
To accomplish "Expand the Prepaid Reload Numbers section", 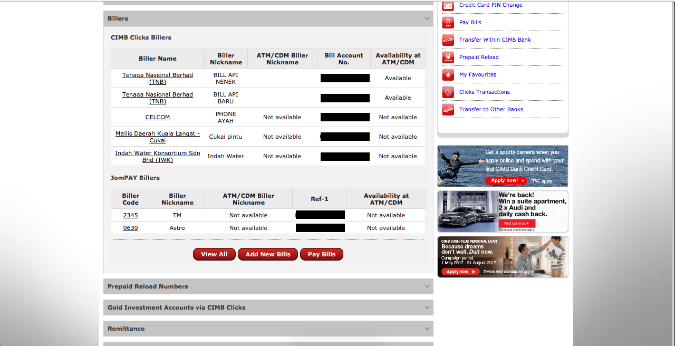I will click(x=268, y=286).
